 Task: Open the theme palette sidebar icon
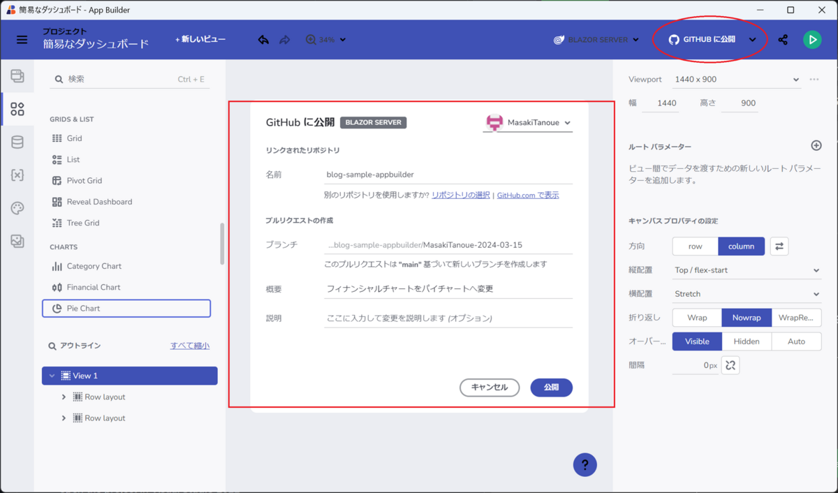point(17,208)
